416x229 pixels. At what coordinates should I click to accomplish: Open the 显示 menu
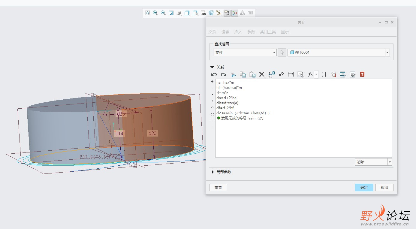pos(285,32)
